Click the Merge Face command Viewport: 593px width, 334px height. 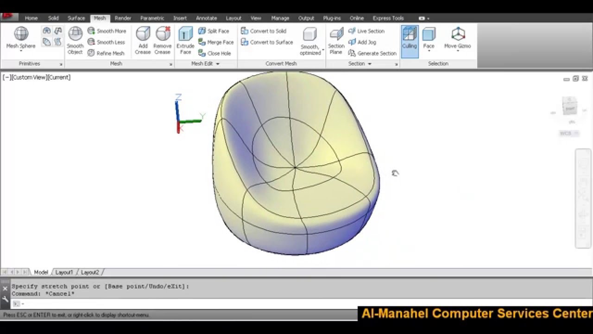[x=216, y=42]
